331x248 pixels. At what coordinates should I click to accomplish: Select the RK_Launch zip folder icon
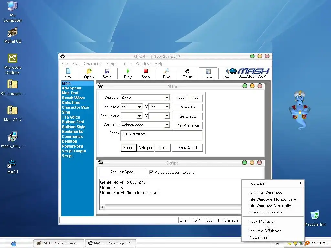(13, 88)
